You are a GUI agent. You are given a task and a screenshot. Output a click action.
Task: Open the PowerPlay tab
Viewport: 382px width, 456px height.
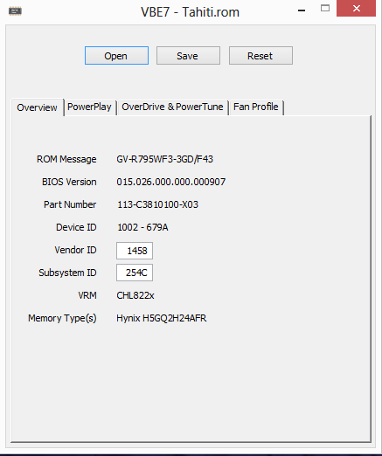click(89, 107)
